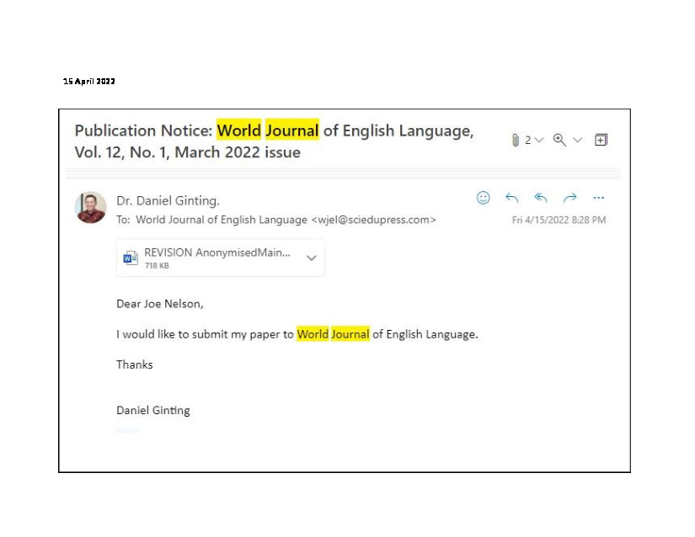
Task: Click the Thanks line in message
Action: [134, 364]
